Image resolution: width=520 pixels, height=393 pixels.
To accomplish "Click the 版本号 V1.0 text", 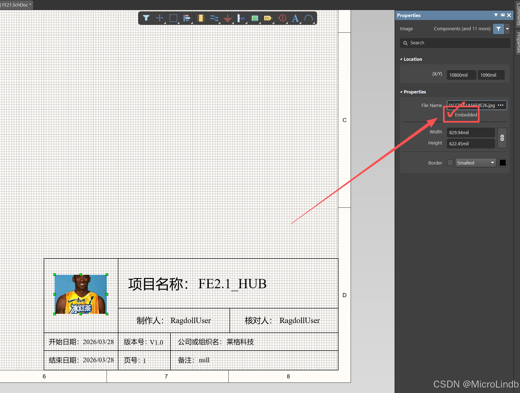I will point(143,342).
